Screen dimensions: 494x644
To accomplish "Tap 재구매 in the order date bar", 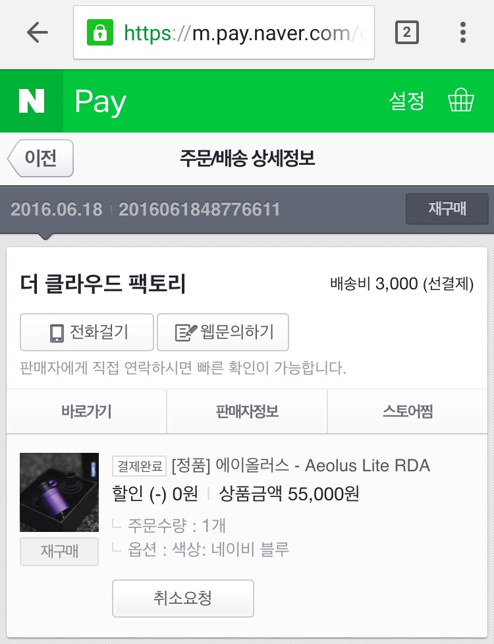I will pyautogui.click(x=447, y=210).
